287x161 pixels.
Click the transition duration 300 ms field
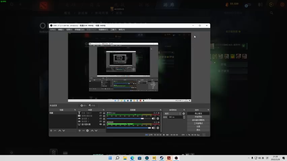click(x=175, y=117)
